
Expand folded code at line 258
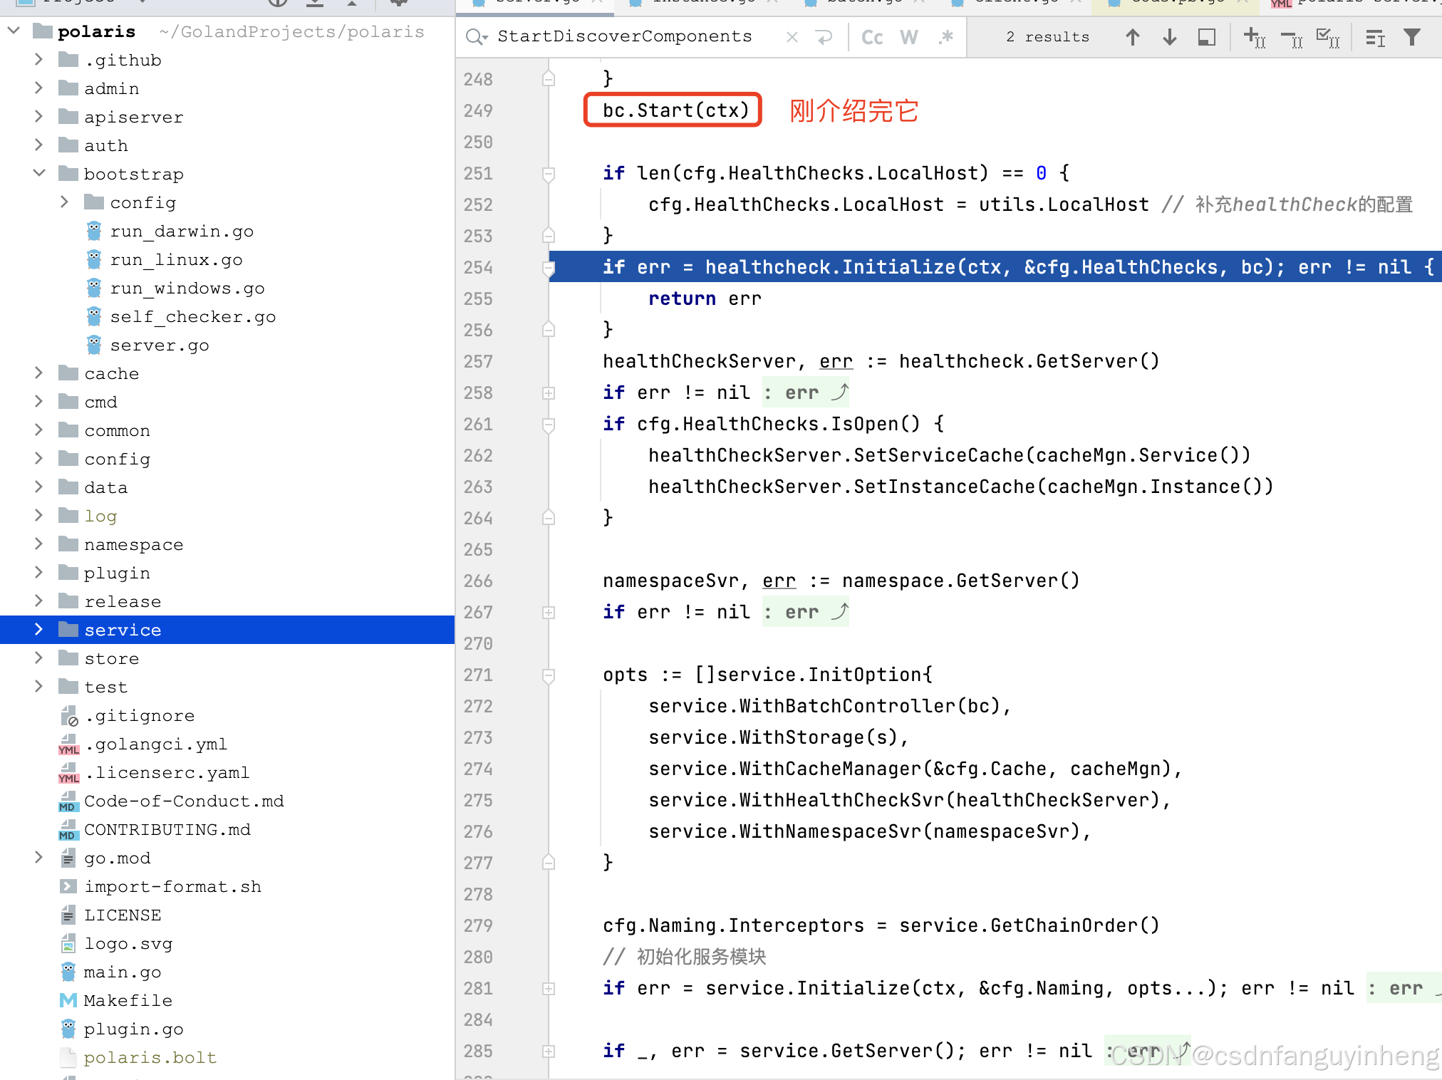tap(549, 393)
